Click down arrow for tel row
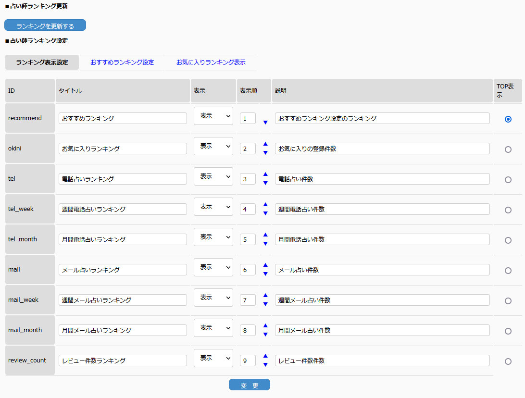The image size is (525, 398). [x=265, y=183]
